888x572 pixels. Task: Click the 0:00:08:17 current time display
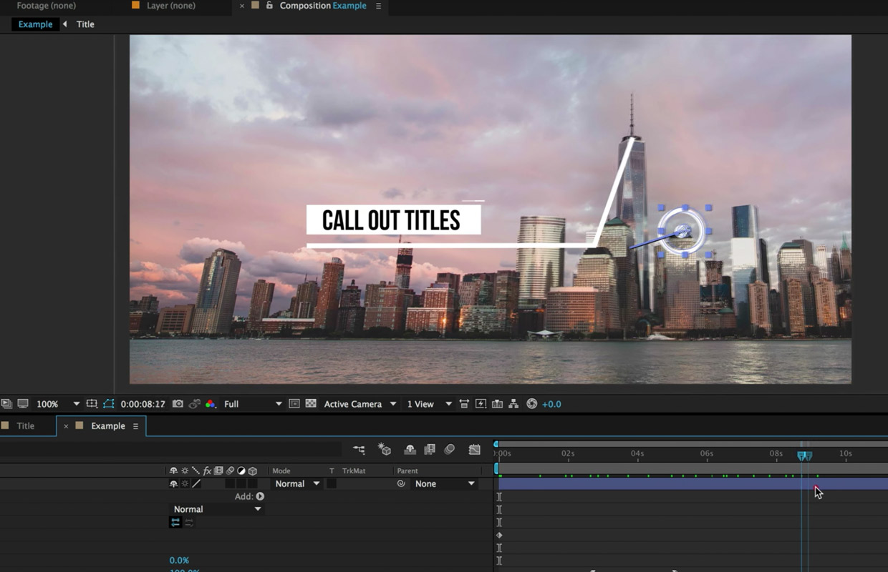[143, 404]
